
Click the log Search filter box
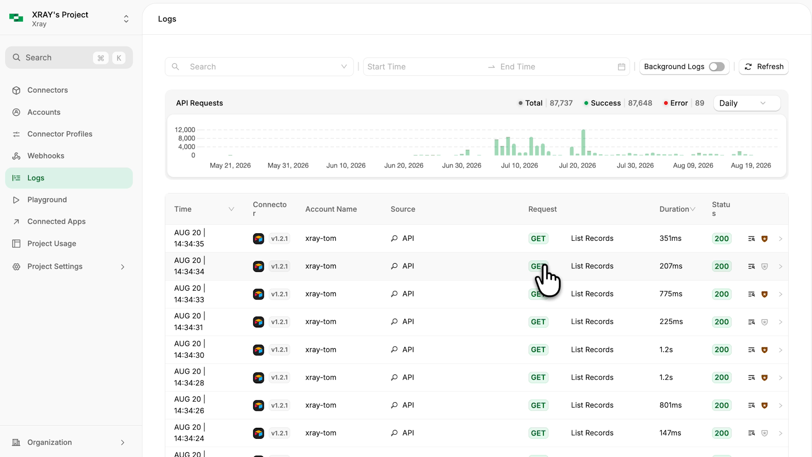coord(259,67)
